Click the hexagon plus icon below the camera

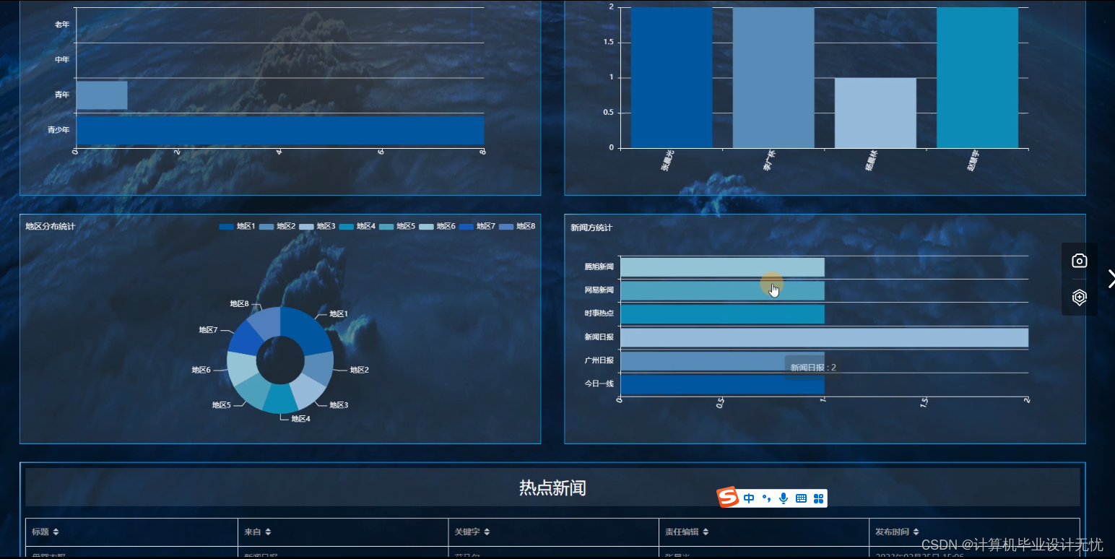pos(1079,297)
